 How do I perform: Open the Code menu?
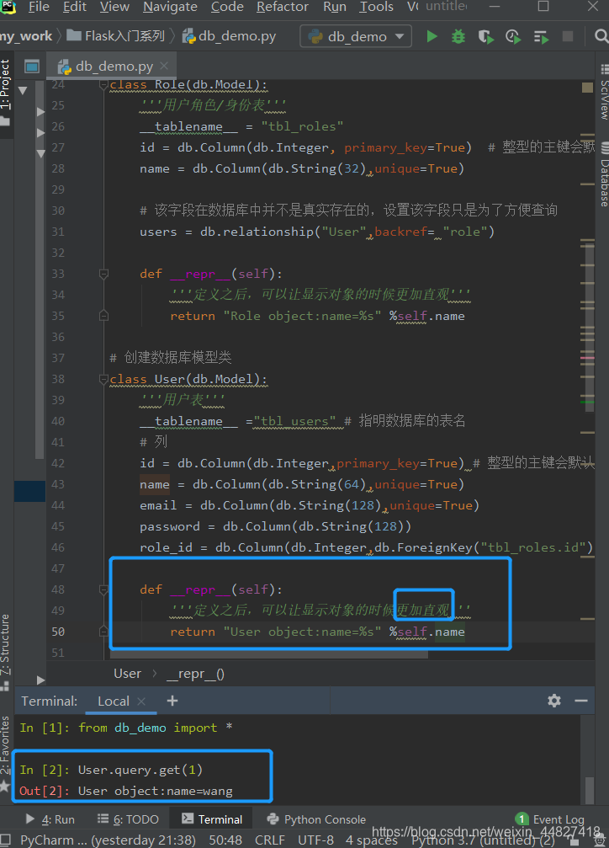[227, 7]
